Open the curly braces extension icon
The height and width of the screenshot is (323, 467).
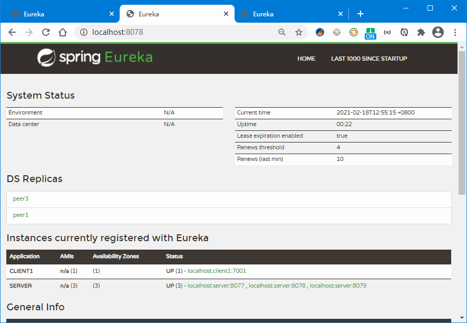click(387, 32)
